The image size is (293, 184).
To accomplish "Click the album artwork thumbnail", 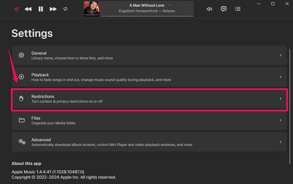I will click(x=92, y=9).
